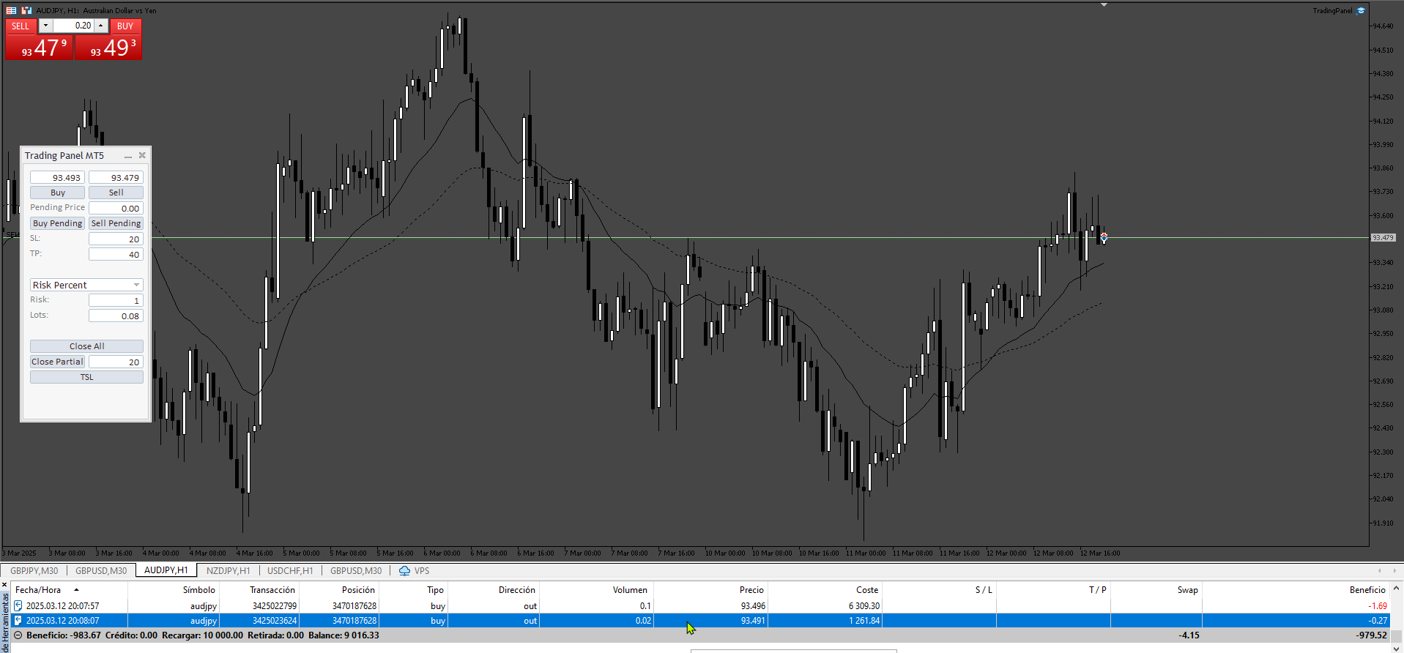This screenshot has height=653, width=1404.
Task: Close the Trading Panel MT5 window
Action: [x=142, y=155]
